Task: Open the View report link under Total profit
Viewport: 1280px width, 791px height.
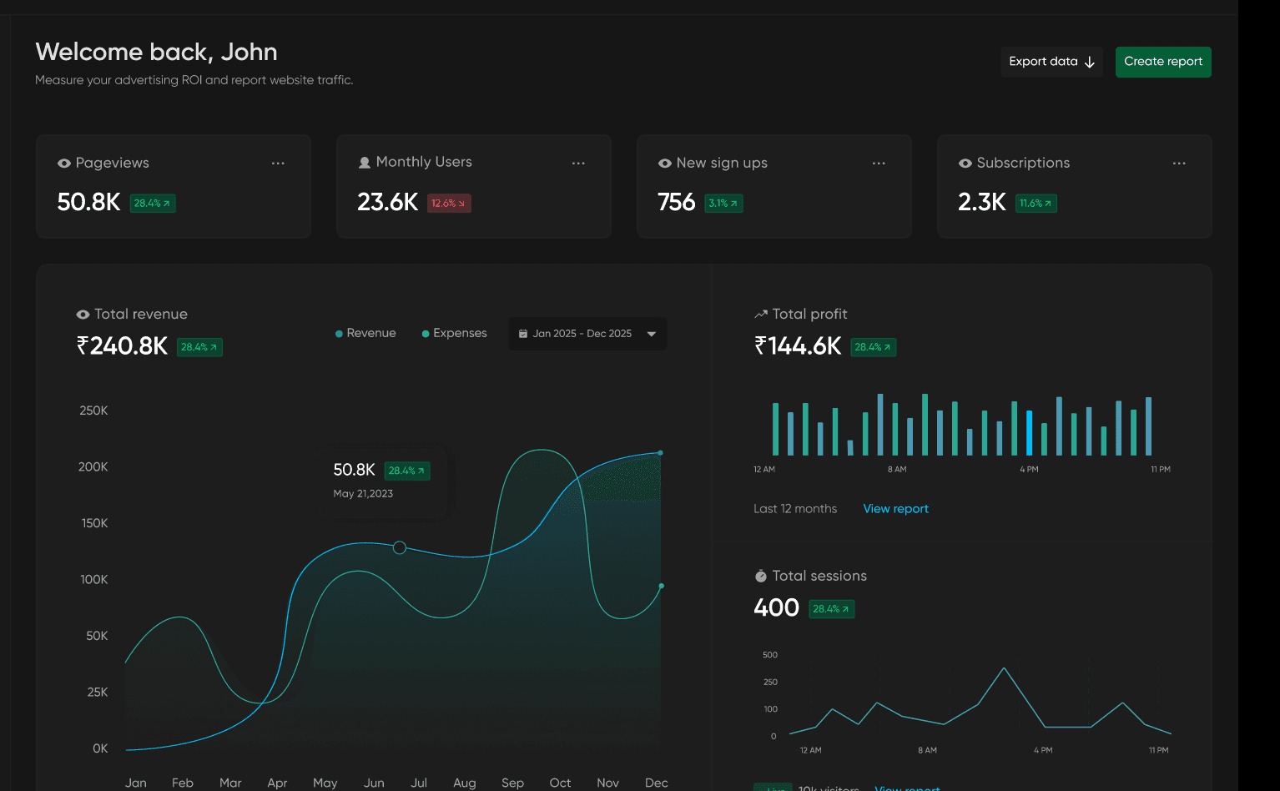Action: [895, 509]
